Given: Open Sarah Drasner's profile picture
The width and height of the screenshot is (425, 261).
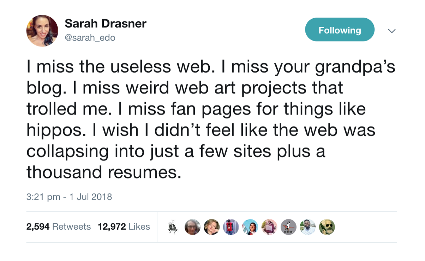Looking at the screenshot, I should pyautogui.click(x=42, y=31).
